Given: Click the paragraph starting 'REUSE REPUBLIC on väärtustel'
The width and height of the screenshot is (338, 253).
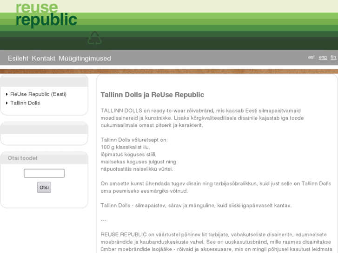Looking at the screenshot, I should (216, 242).
